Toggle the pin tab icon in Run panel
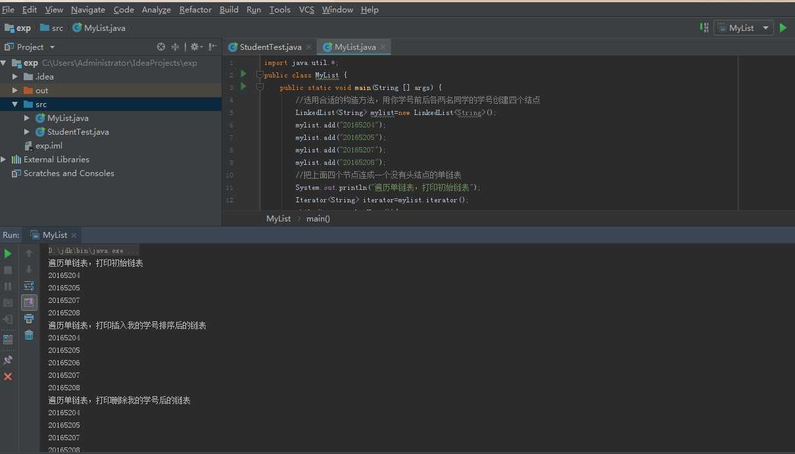795x454 pixels. pyautogui.click(x=8, y=360)
